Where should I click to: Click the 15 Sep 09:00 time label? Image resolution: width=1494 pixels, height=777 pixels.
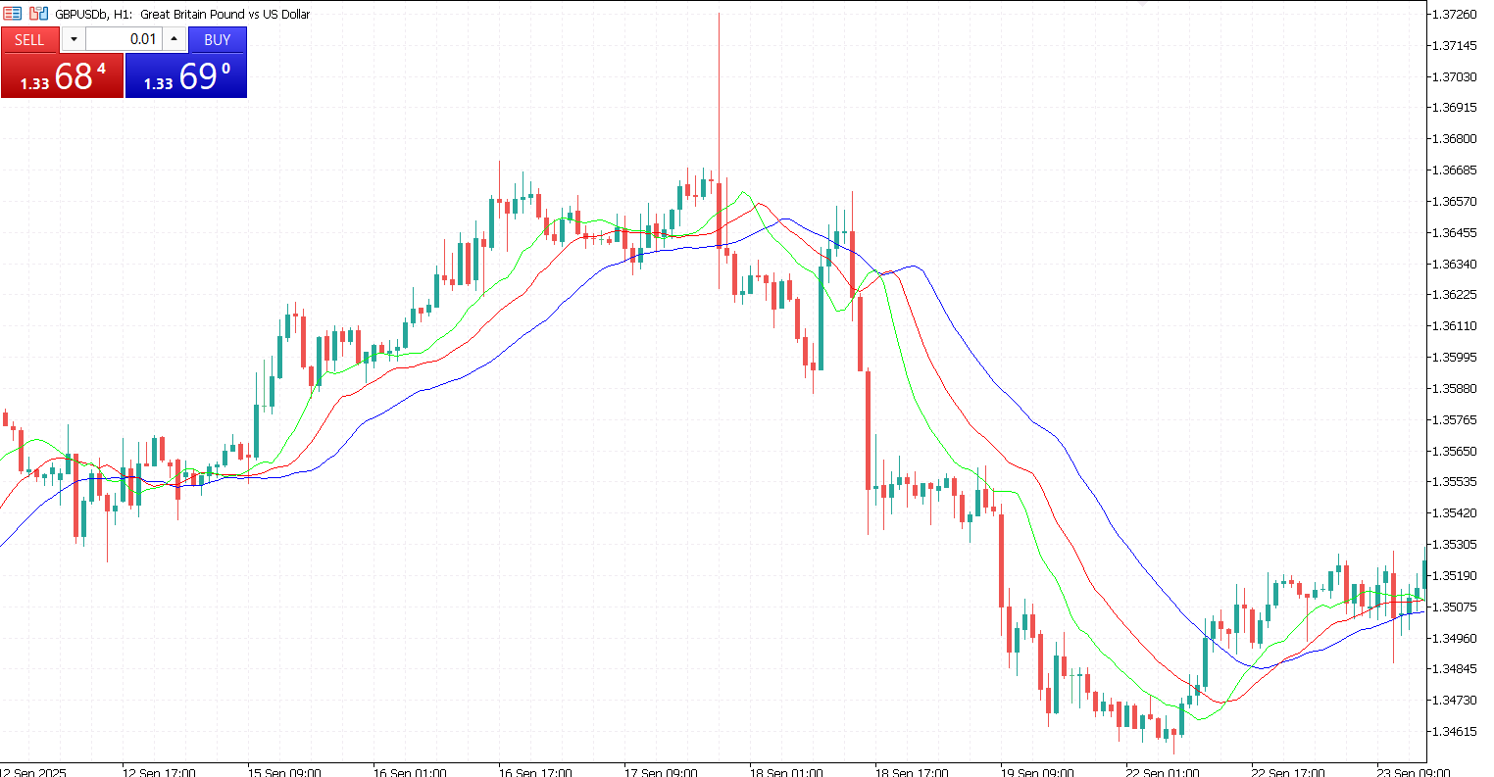pos(284,772)
